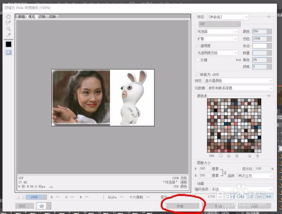Click the image height H field
The image size is (282, 214).
pos(204,176)
